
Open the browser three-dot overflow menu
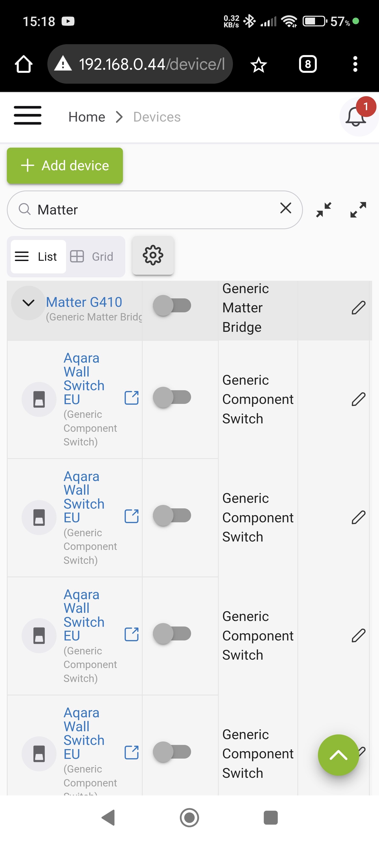pos(355,64)
